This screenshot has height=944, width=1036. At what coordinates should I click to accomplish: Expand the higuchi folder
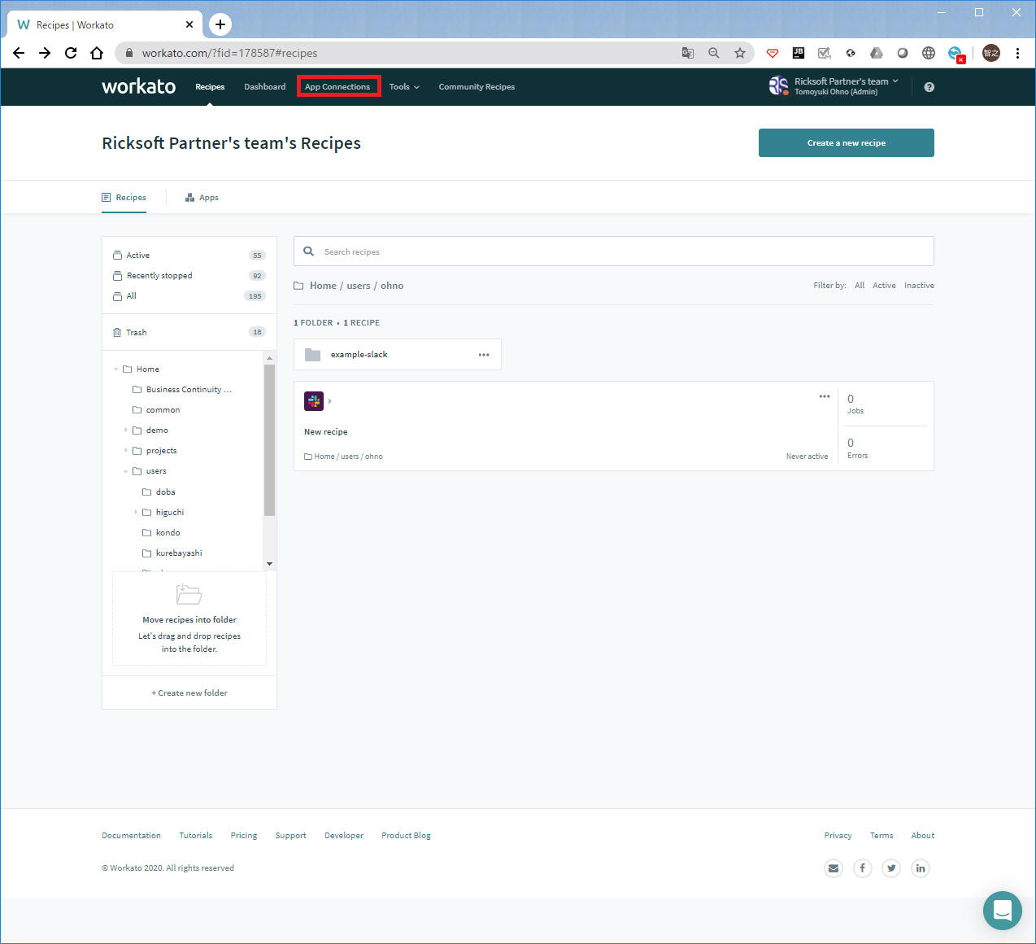tap(135, 513)
